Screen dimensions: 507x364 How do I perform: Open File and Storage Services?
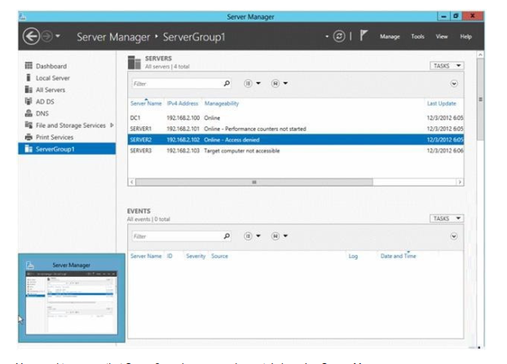tap(70, 125)
